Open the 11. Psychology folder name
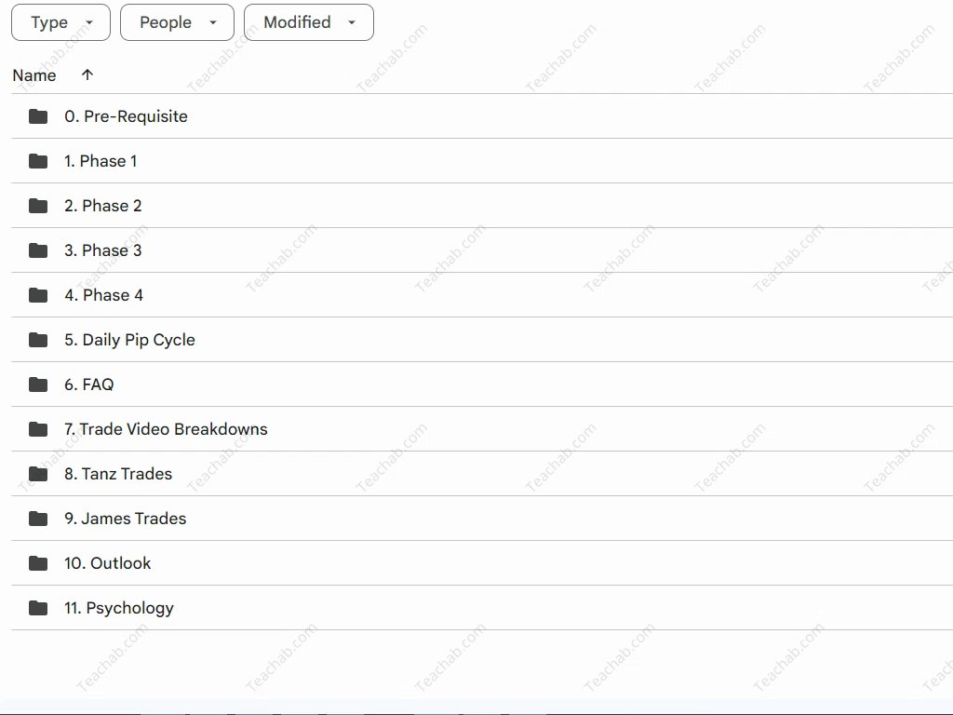This screenshot has width=953, height=715. [x=119, y=608]
